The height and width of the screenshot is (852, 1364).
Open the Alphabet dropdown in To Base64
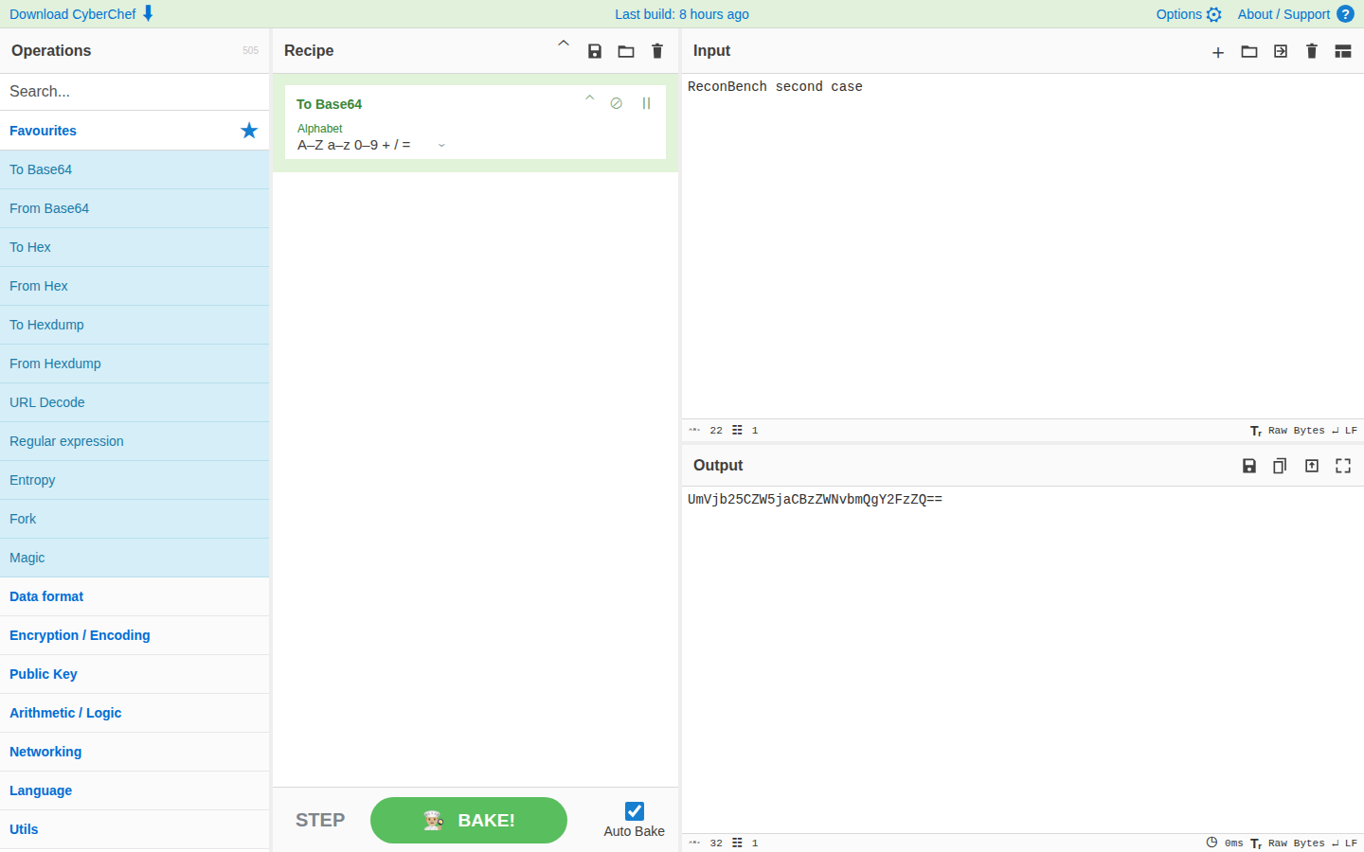pos(371,145)
